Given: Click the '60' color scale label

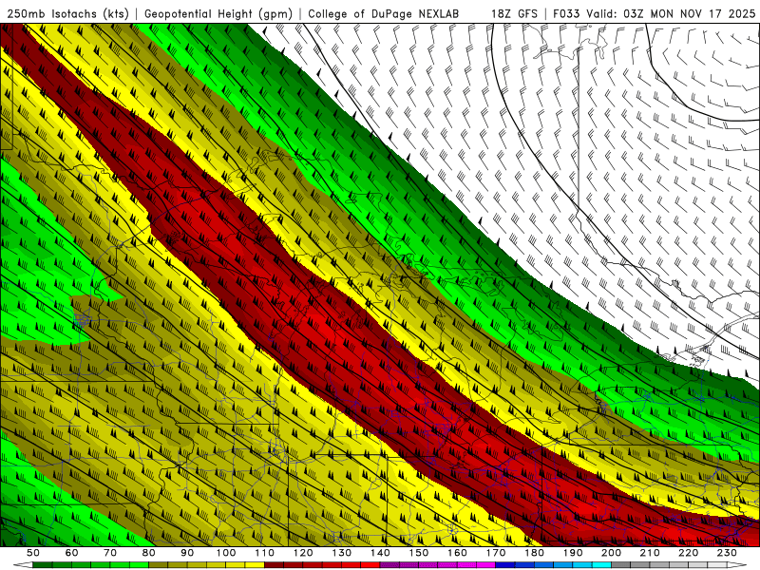Looking at the screenshot, I should (71, 553).
